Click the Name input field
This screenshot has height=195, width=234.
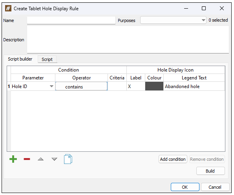click(71, 20)
